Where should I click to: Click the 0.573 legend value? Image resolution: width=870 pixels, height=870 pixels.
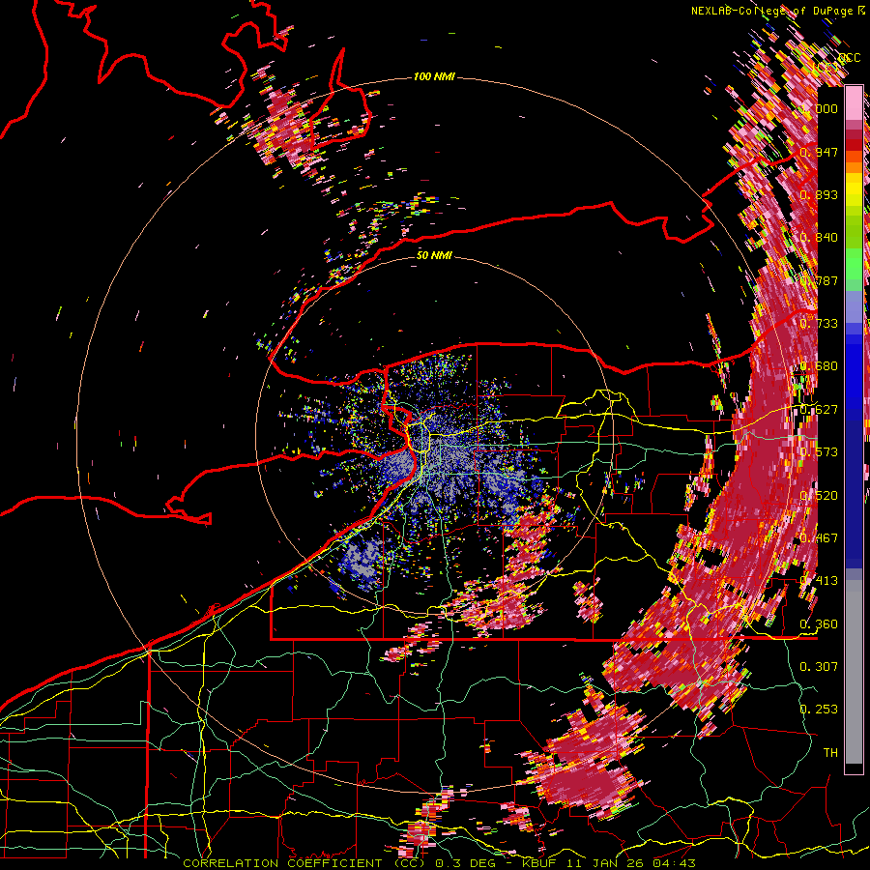coord(819,452)
